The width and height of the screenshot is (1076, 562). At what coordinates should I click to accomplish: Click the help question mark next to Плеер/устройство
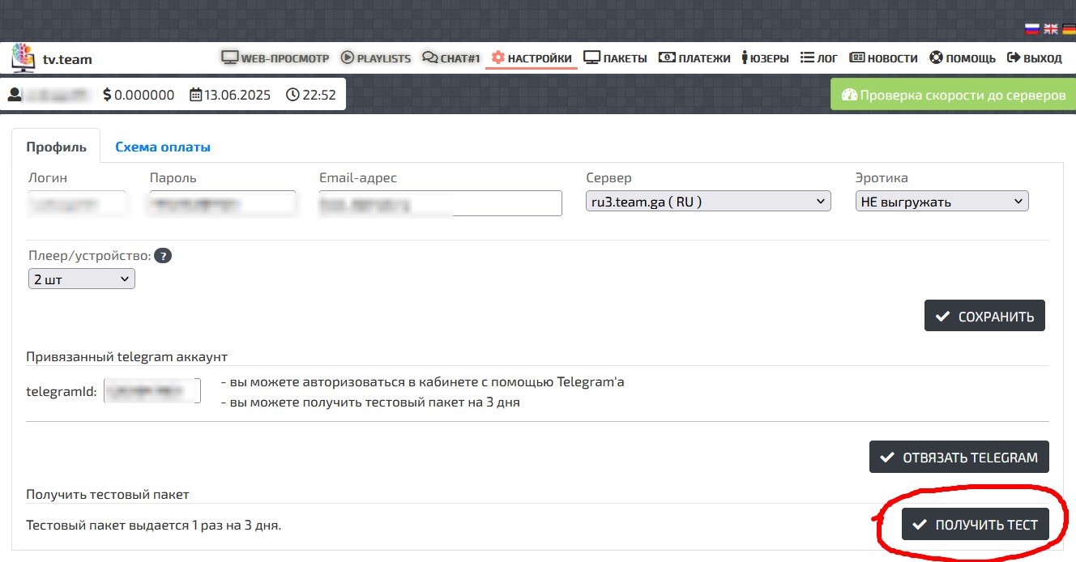click(163, 256)
